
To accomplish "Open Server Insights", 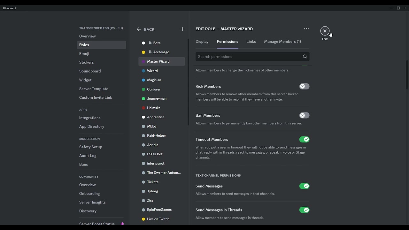I will tap(101, 202).
